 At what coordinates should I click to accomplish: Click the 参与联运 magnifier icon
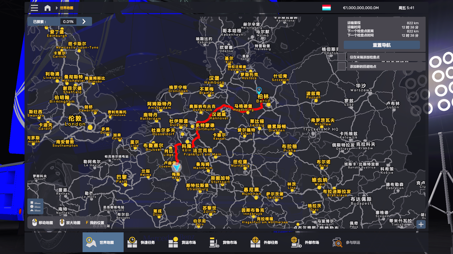(337, 242)
